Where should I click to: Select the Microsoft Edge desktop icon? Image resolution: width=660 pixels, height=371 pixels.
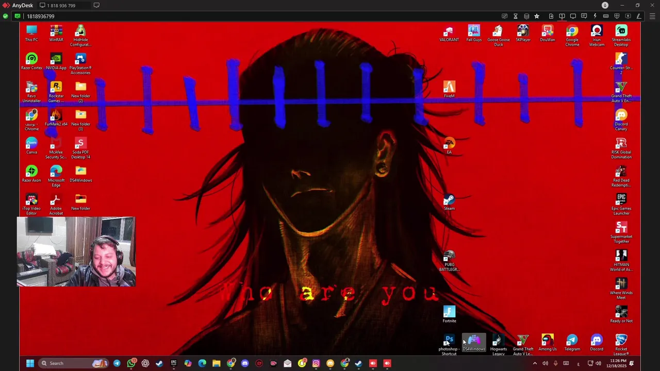click(x=56, y=177)
